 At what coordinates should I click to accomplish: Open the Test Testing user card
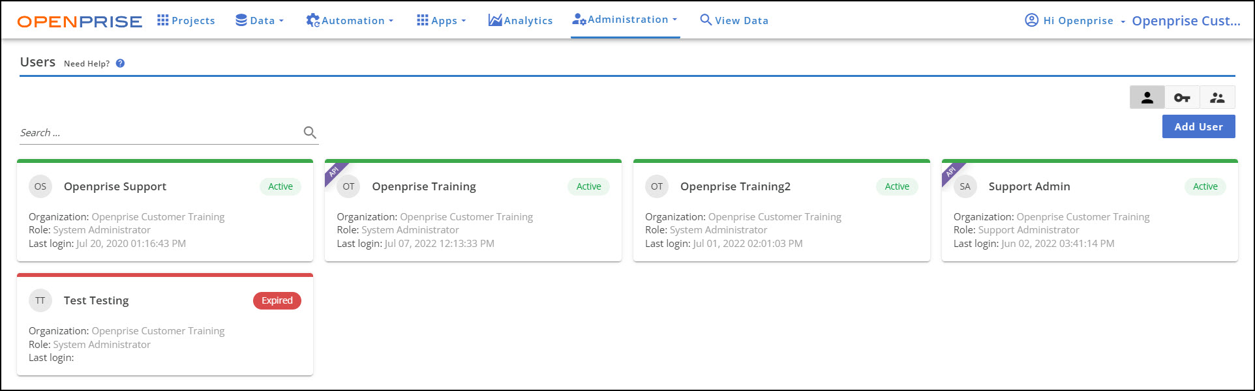coord(165,325)
